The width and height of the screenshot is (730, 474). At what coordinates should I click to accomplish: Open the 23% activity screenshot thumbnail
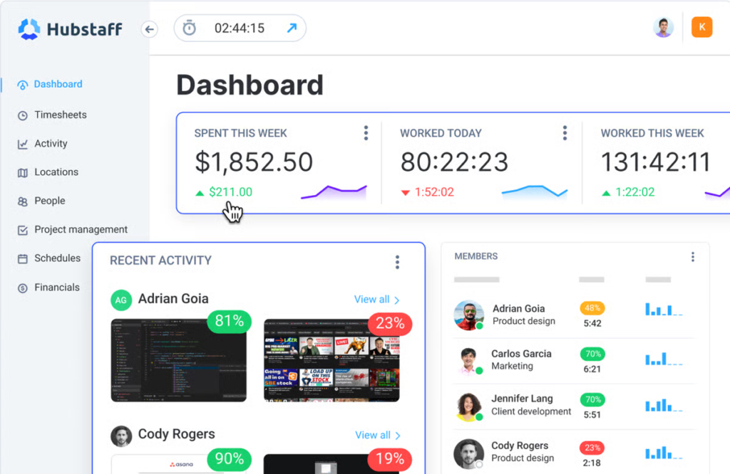(x=331, y=359)
